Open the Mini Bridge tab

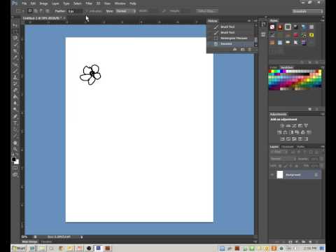click(x=29, y=242)
